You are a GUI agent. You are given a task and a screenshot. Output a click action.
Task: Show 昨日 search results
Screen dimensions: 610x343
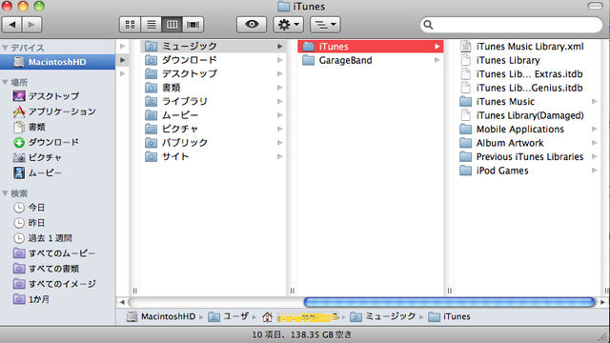coord(29,222)
